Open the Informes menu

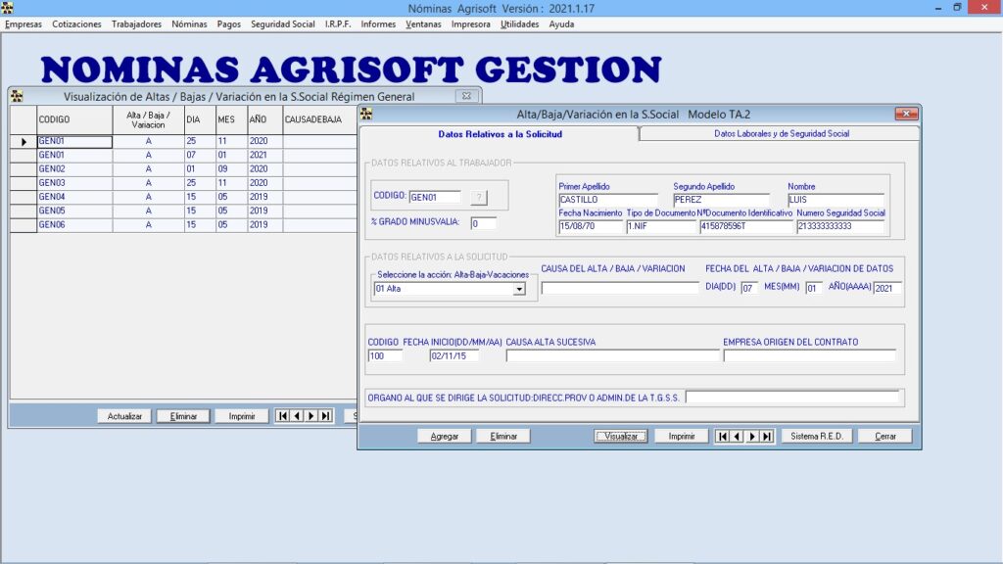[x=378, y=24]
